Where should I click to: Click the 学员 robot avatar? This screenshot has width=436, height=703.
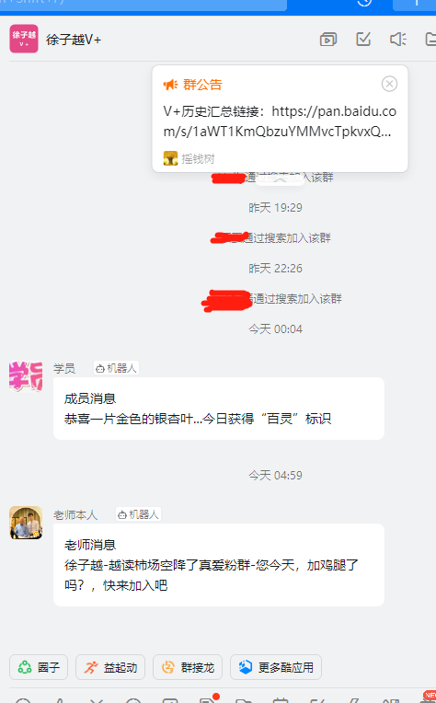26,376
